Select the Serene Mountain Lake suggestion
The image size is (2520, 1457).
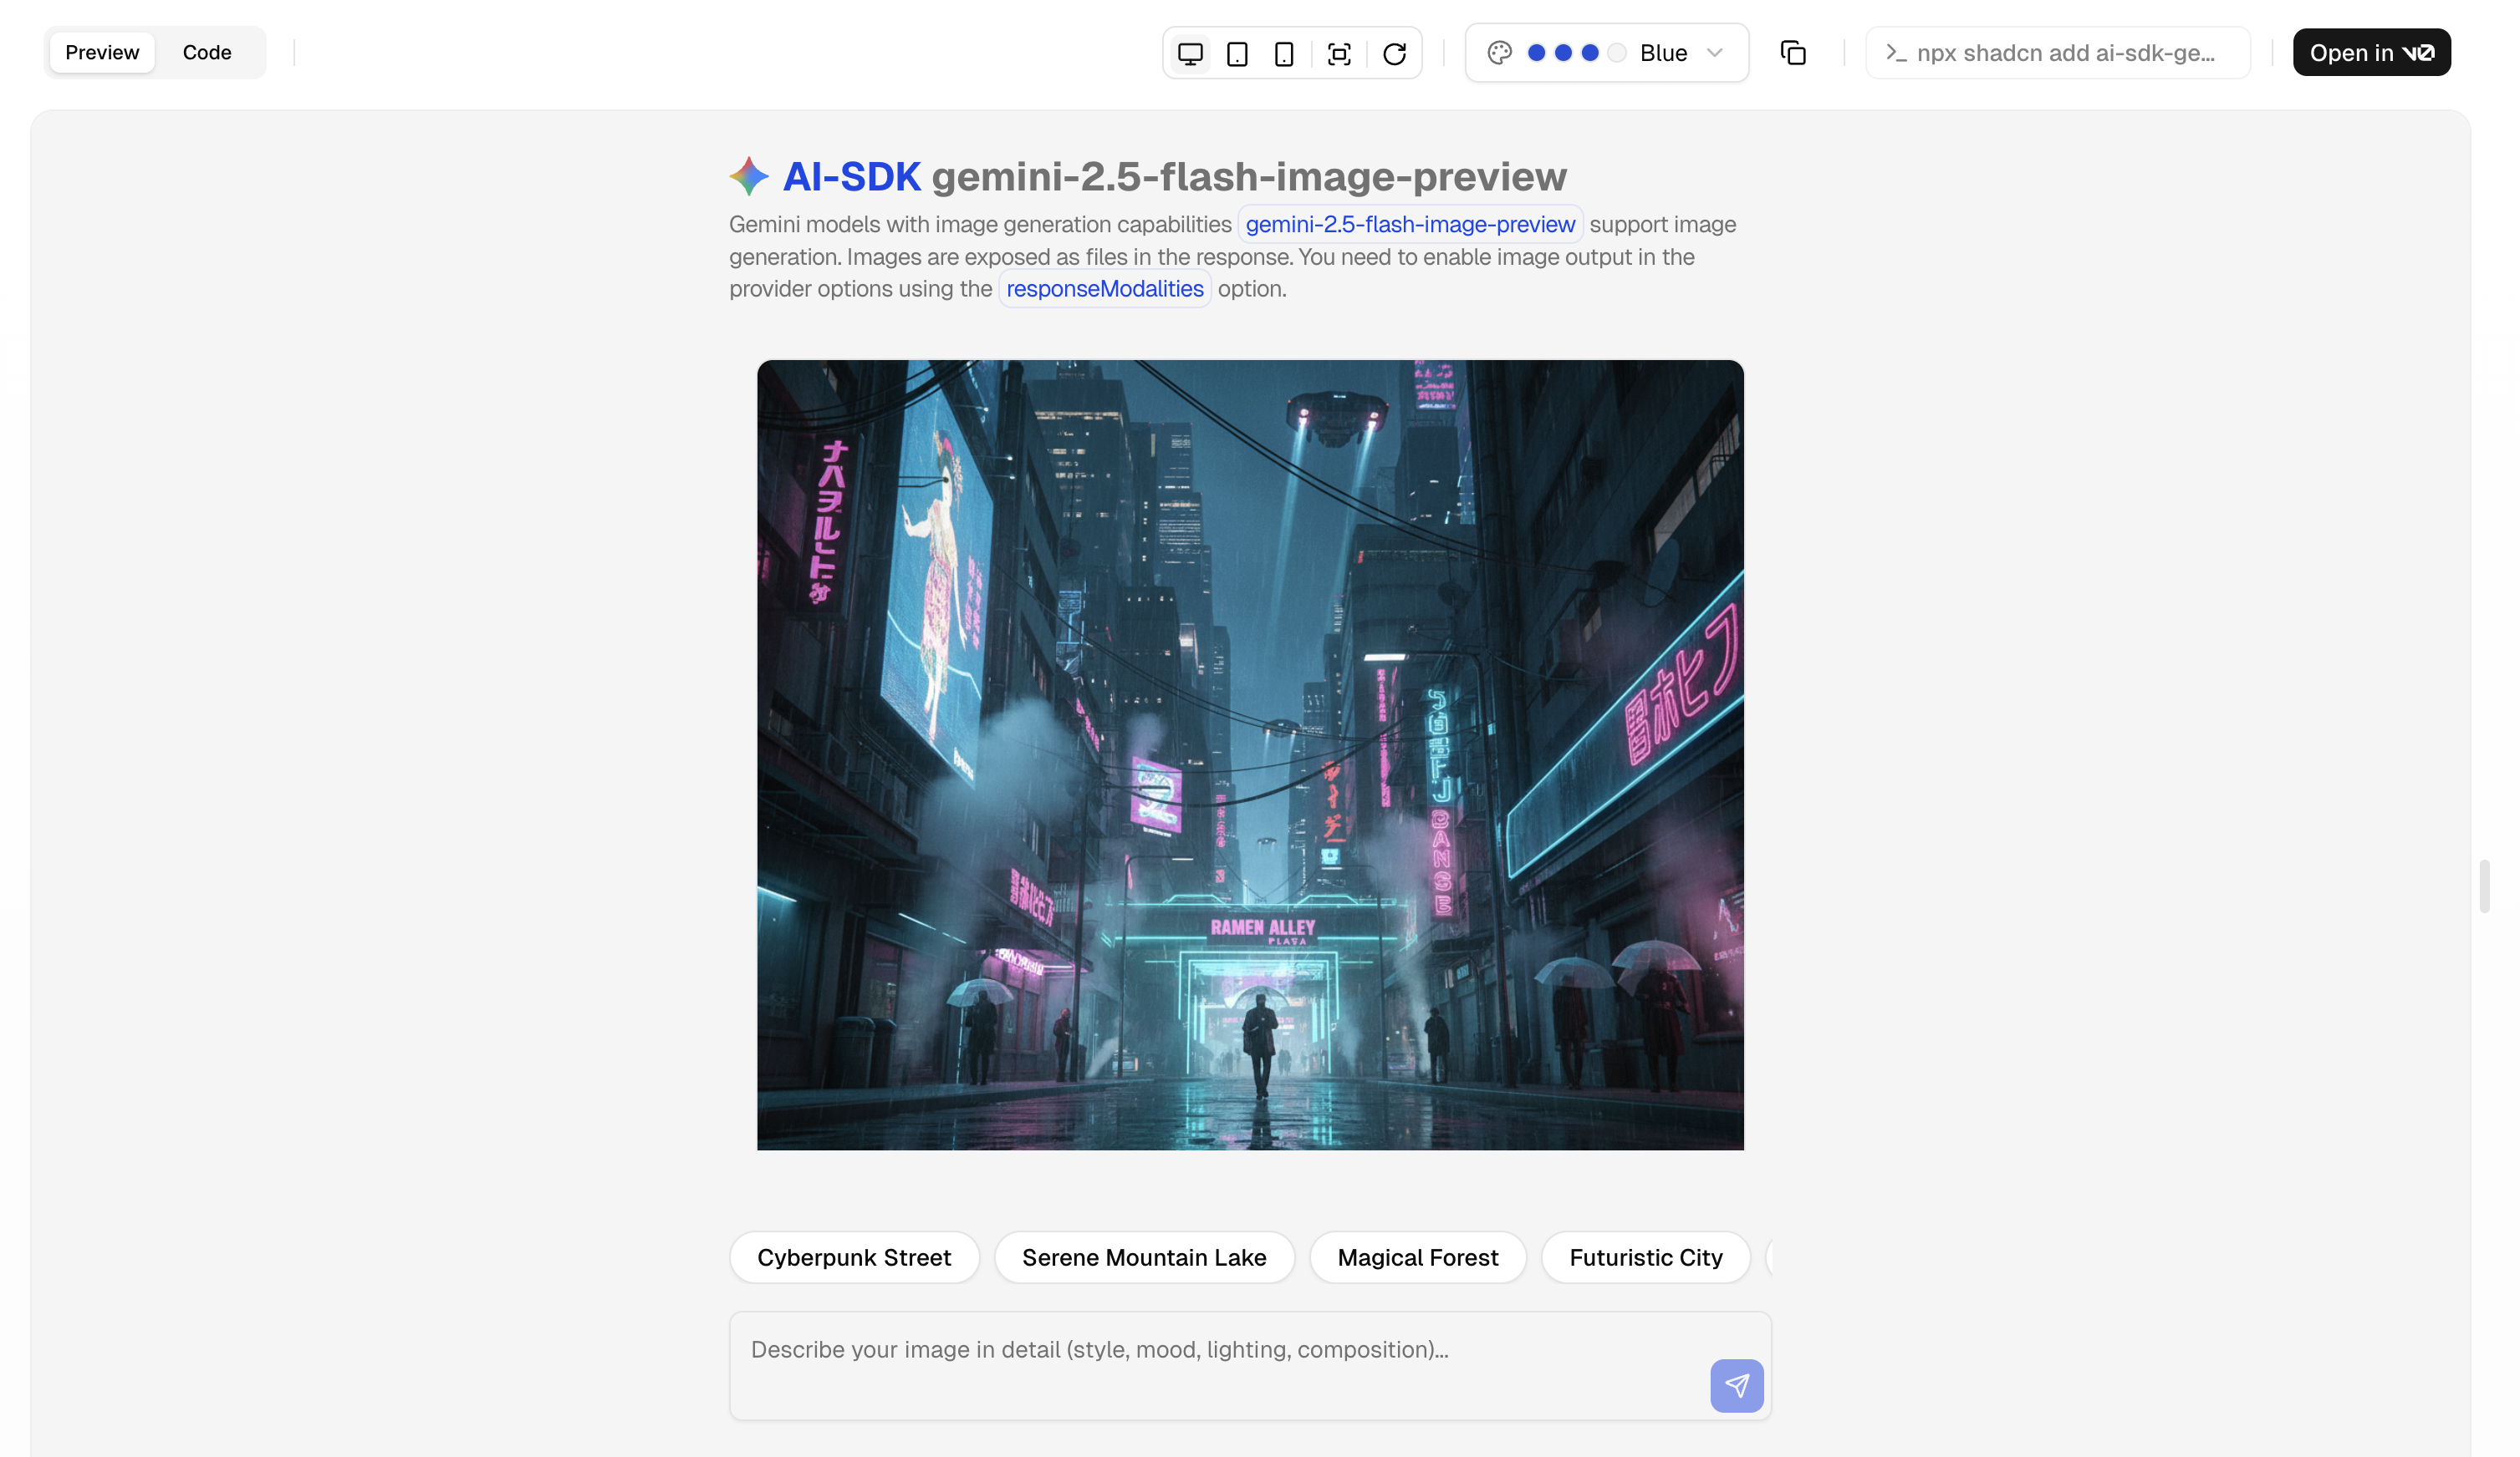click(x=1144, y=1257)
